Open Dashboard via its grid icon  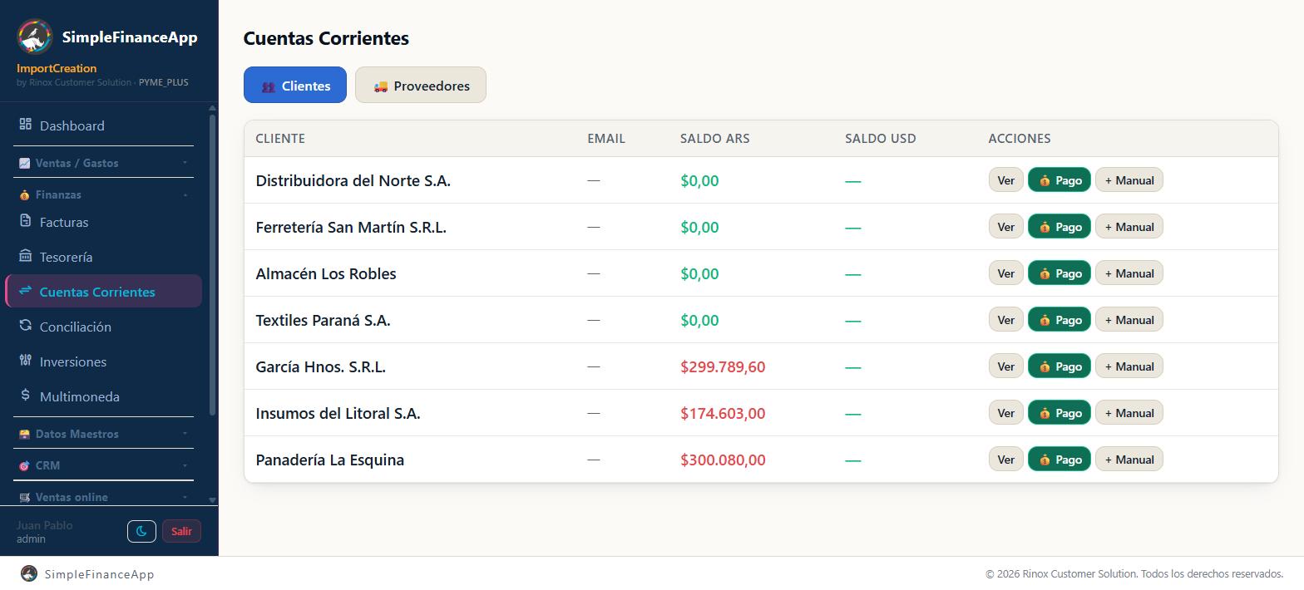pos(25,125)
